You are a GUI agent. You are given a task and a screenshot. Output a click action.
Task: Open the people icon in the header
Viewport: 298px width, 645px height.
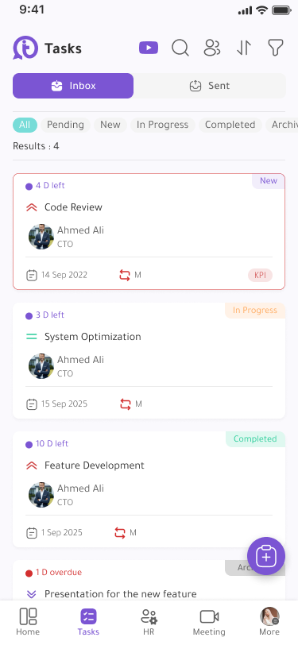(212, 48)
